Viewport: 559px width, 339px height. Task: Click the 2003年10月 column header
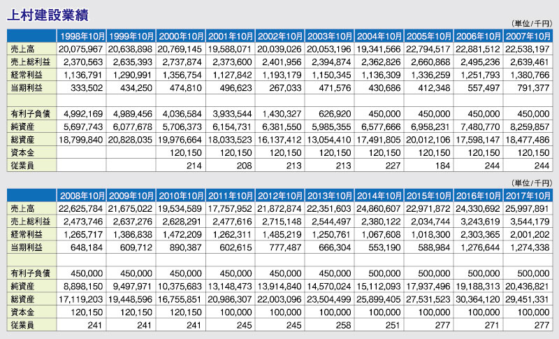[329, 36]
